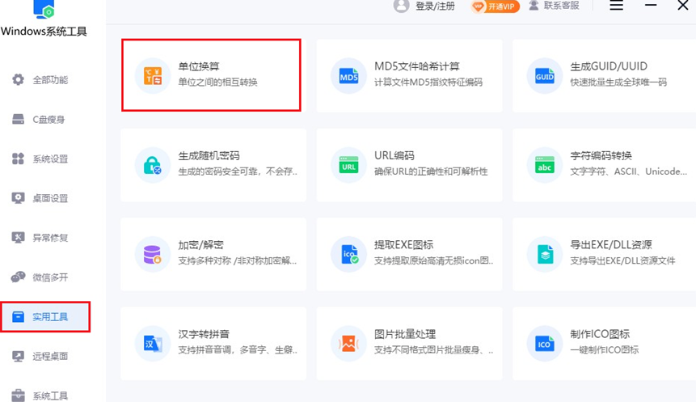
Task: Click description 计算文件MD5指纹特征编码
Action: (x=428, y=83)
